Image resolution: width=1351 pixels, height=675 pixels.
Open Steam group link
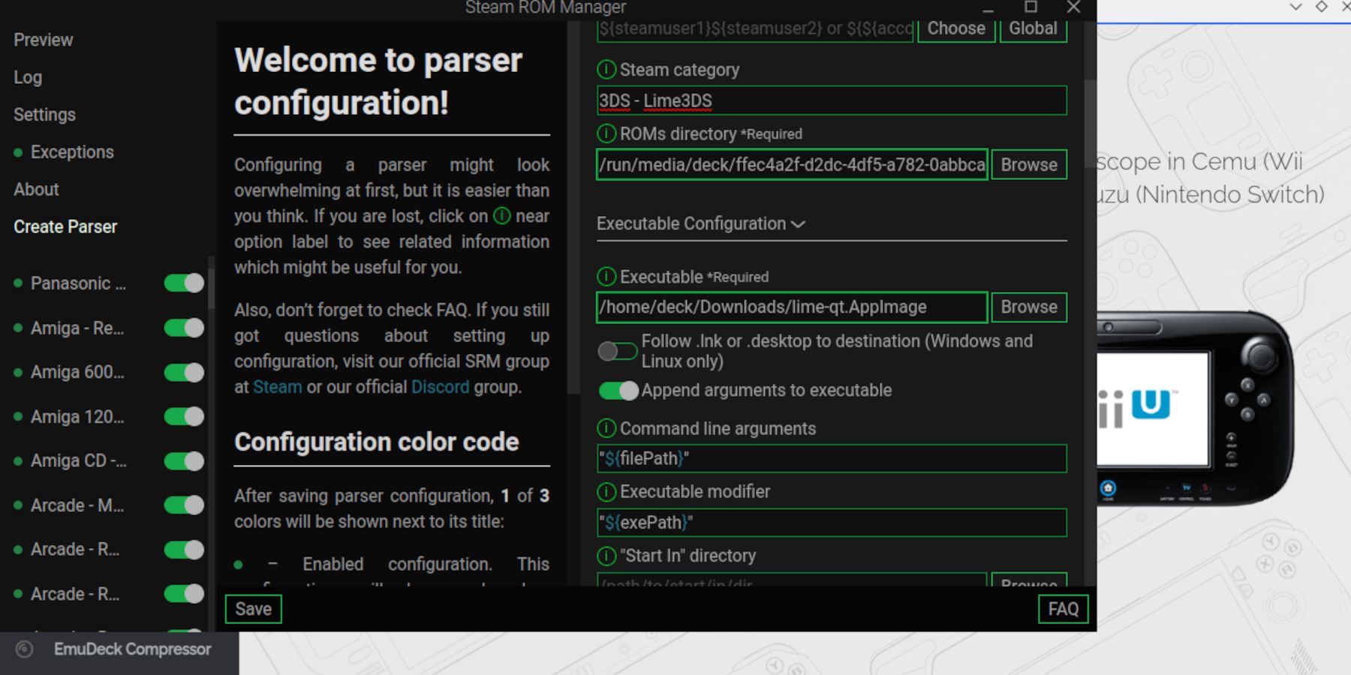[x=277, y=387]
